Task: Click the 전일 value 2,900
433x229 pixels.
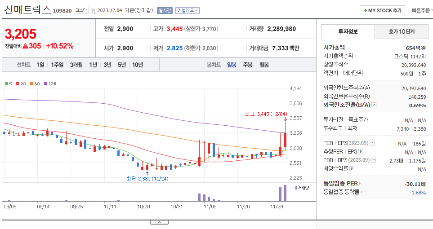Action: pyautogui.click(x=125, y=29)
